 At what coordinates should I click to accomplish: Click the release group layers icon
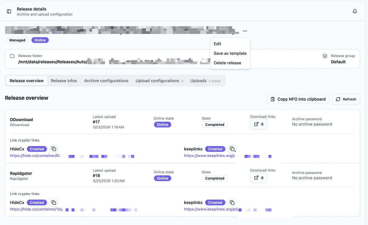[325, 56]
